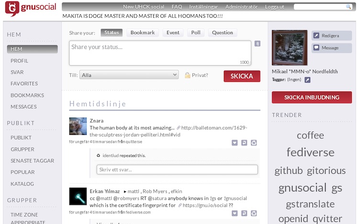Focus the Share your status text area
Viewport: 359px width, 224px height.
pyautogui.click(x=160, y=53)
